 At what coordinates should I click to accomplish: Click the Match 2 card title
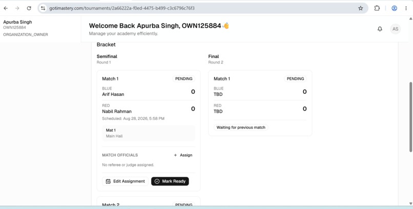110,205
